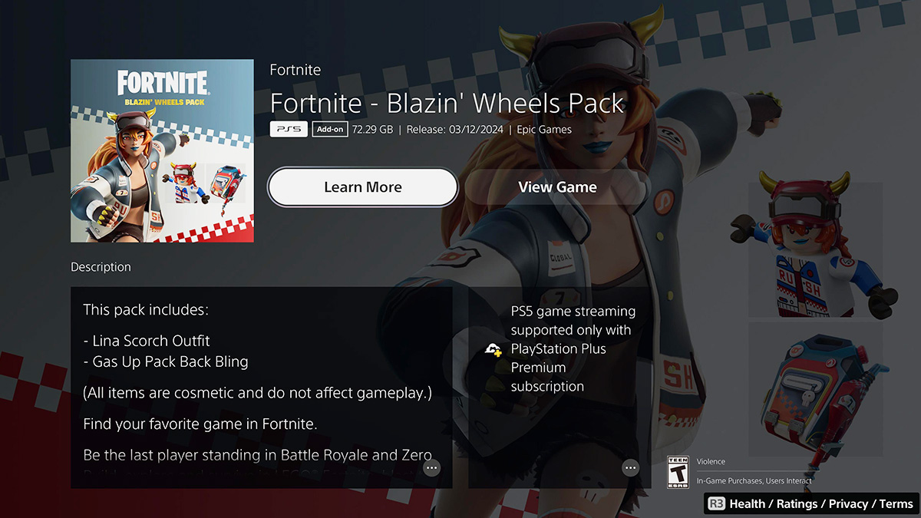Click the Epic Games publisher name

coord(544,130)
